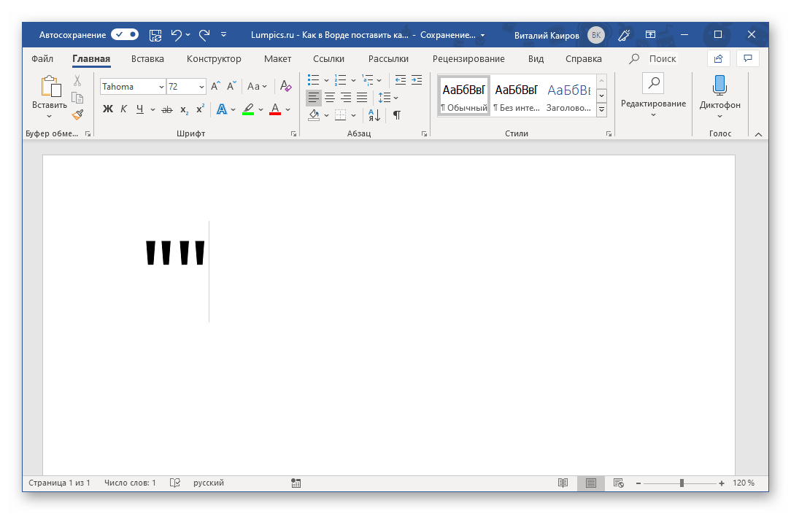Toggle the Автосохранение switch
Image resolution: width=791 pixels, height=514 pixels.
(125, 34)
